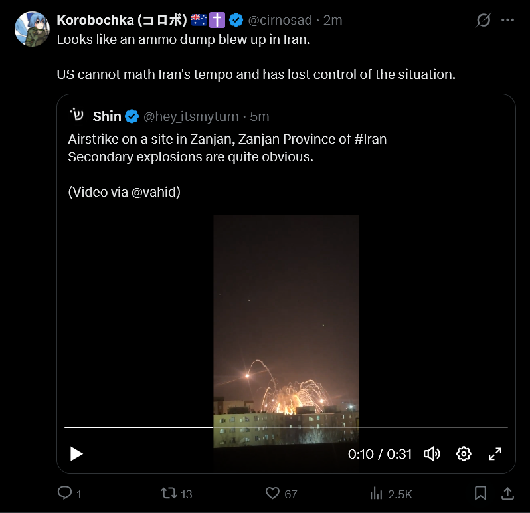The width and height of the screenshot is (530, 513).
Task: Open the three-dot More options menu
Action: pyautogui.click(x=508, y=20)
